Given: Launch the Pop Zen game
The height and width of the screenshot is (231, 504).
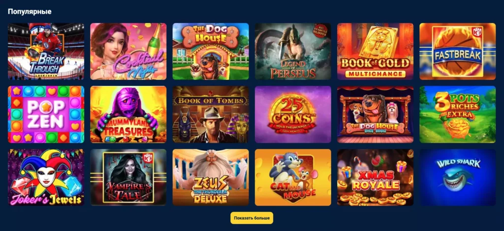Looking at the screenshot, I should (x=46, y=114).
